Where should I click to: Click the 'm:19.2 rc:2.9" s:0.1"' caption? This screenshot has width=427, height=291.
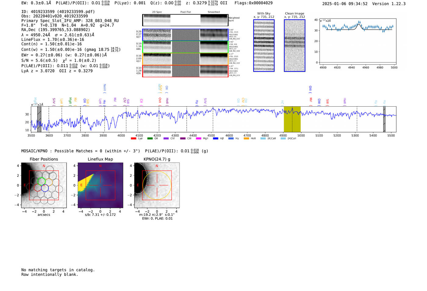157,215
